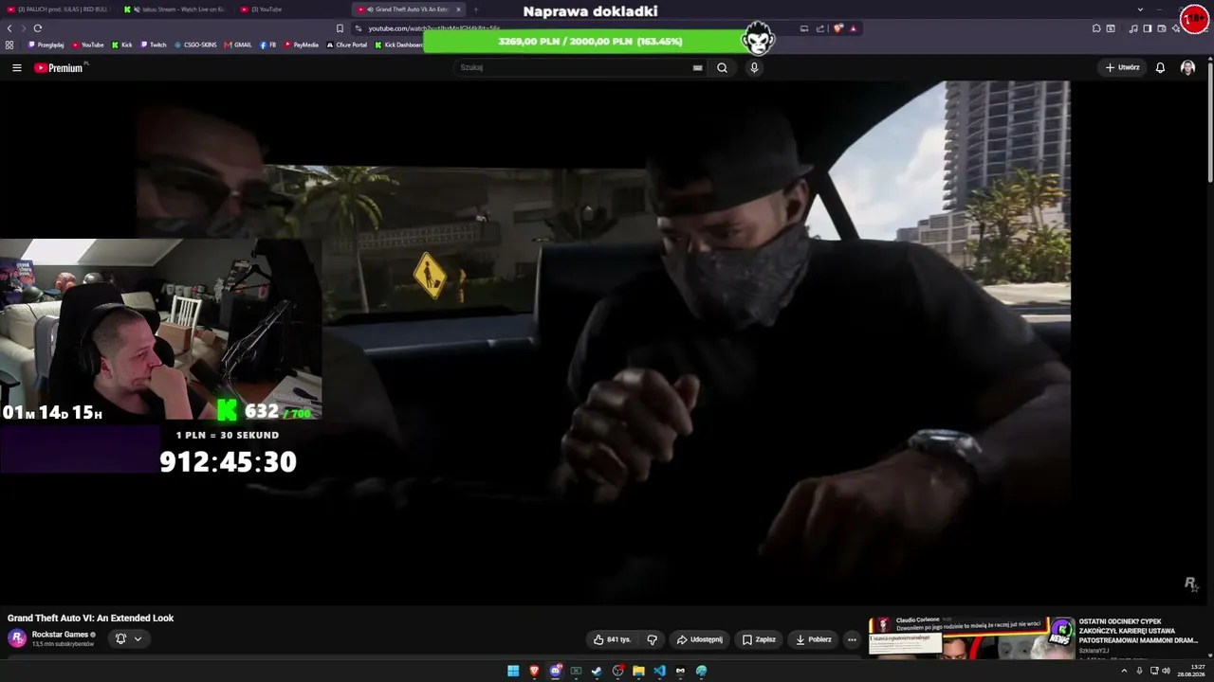Click the YouTube search magnifier button
Viewport: 1214px width, 682px height.
click(x=722, y=67)
